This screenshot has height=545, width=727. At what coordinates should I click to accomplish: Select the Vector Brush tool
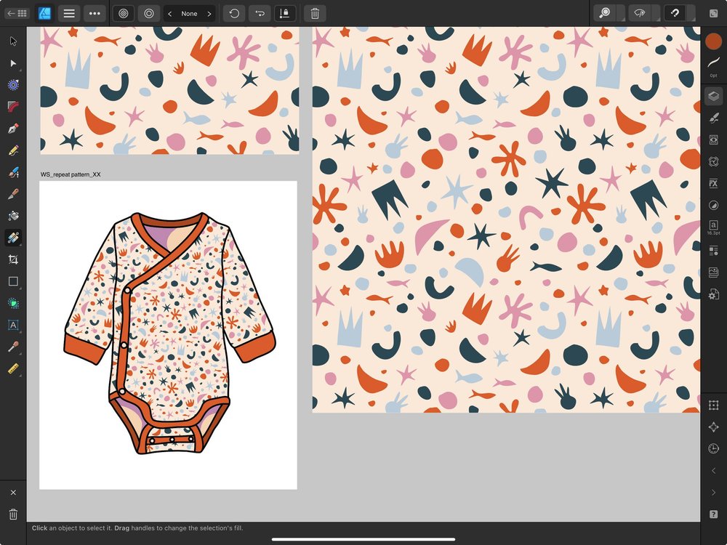13,172
